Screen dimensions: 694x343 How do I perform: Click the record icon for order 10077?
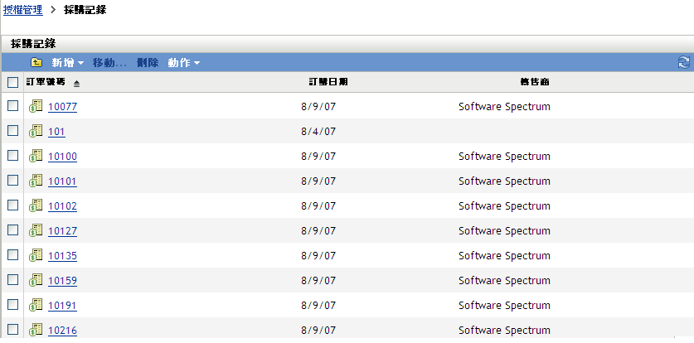click(x=36, y=106)
